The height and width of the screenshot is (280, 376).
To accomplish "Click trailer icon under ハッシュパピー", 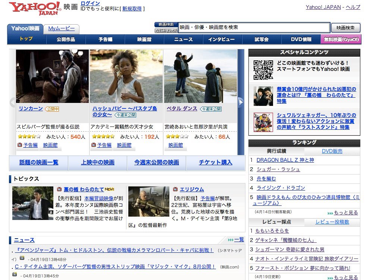I will [94, 145].
